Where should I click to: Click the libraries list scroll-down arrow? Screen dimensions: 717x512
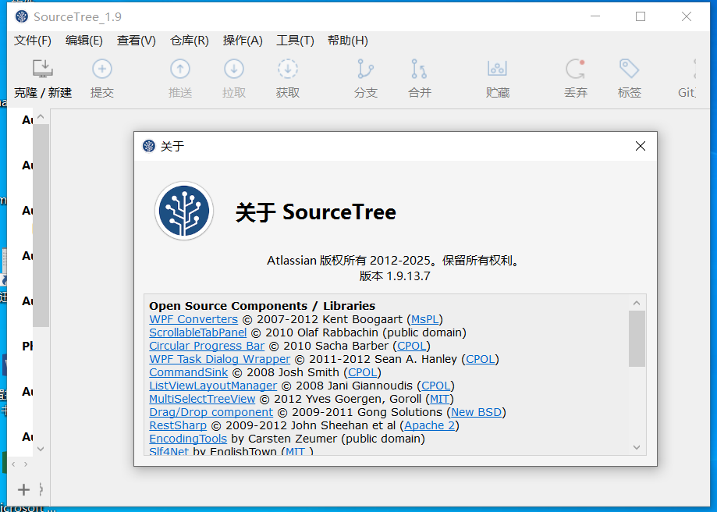point(637,447)
